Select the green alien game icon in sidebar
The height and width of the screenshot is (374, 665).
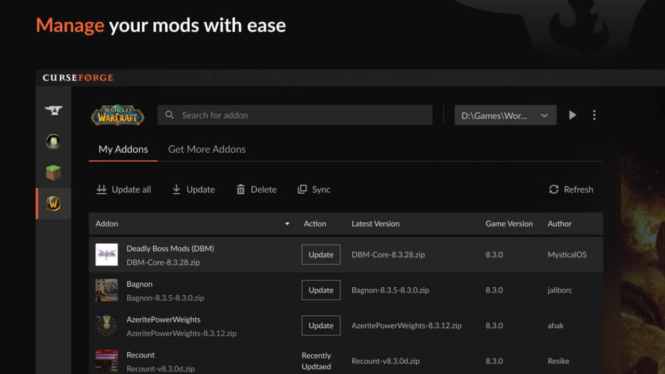click(x=54, y=141)
